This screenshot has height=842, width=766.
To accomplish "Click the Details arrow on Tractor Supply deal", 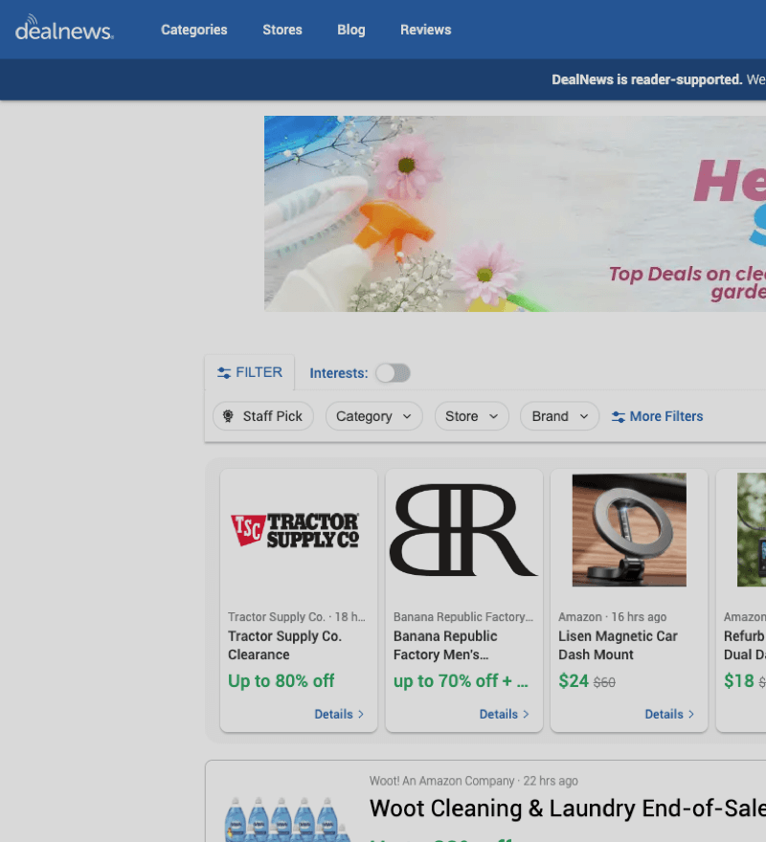I will tap(360, 715).
